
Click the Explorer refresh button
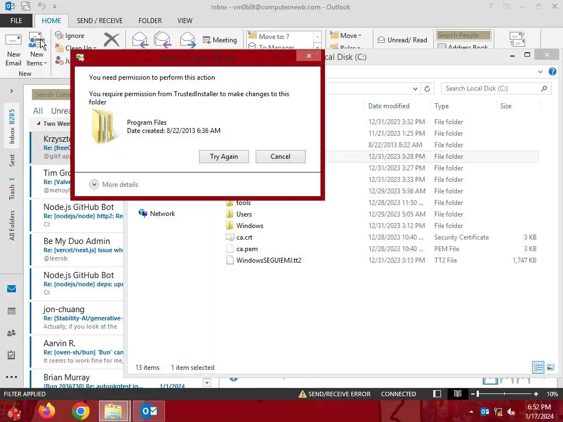point(427,88)
